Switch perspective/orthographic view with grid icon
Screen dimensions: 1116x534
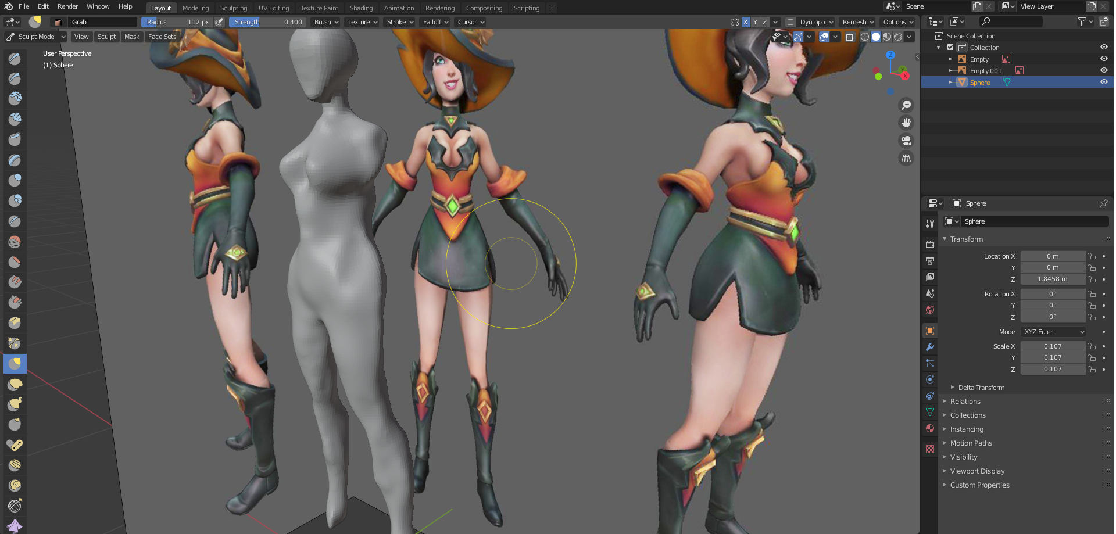906,158
